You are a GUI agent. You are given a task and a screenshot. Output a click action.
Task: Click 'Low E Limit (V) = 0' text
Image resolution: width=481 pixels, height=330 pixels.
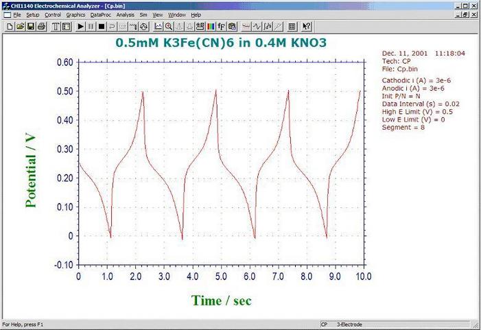pos(413,119)
